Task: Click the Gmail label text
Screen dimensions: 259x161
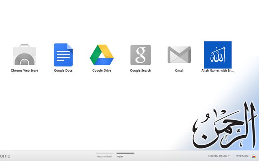Action: 179,70
